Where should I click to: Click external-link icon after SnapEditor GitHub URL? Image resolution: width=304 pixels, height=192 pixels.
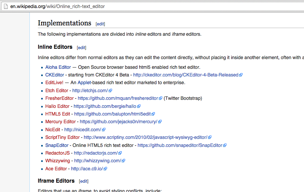[x=225, y=145]
